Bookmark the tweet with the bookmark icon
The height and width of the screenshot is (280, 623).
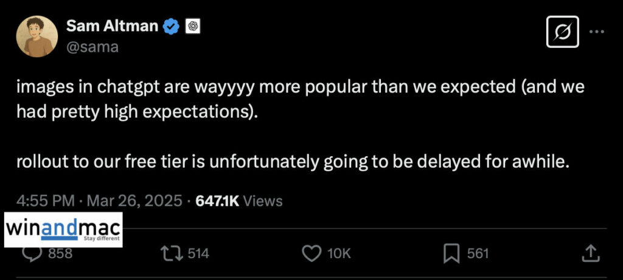coord(451,253)
